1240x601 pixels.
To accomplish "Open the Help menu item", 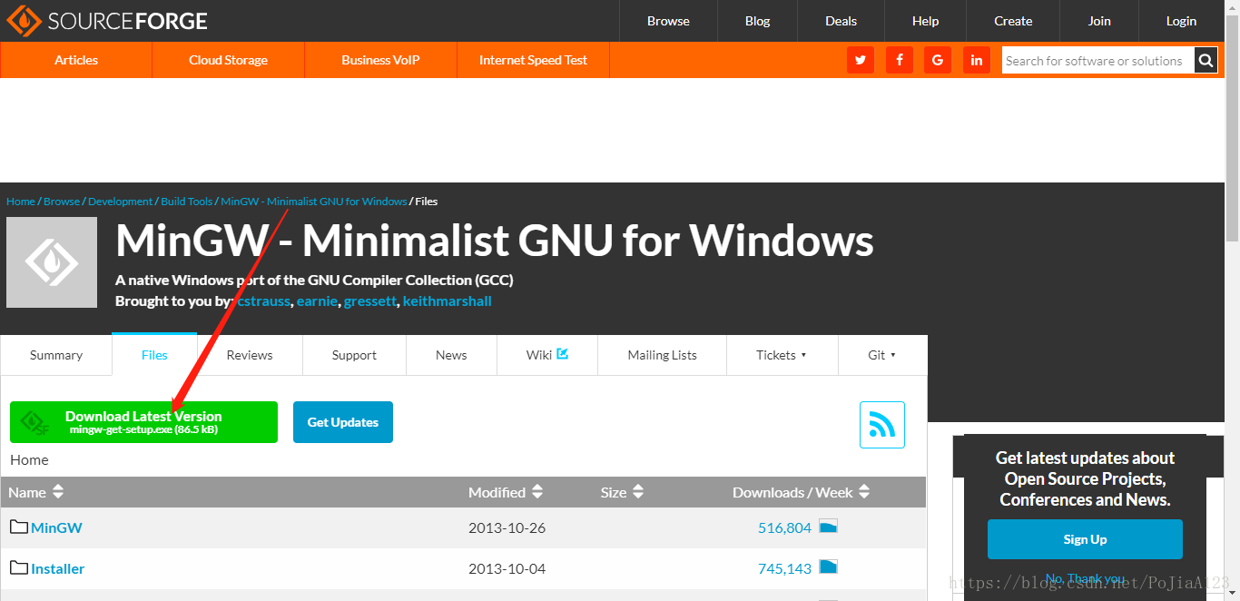I will pyautogui.click(x=925, y=21).
